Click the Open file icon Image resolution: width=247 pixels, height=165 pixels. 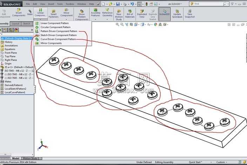pyautogui.click(x=111, y=4)
